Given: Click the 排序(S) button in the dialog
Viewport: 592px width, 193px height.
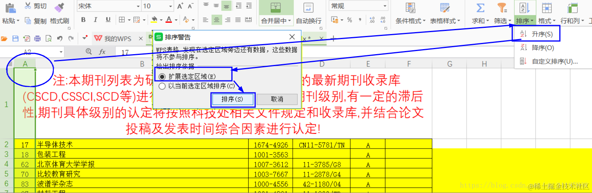Looking at the screenshot, I should 233,99.
